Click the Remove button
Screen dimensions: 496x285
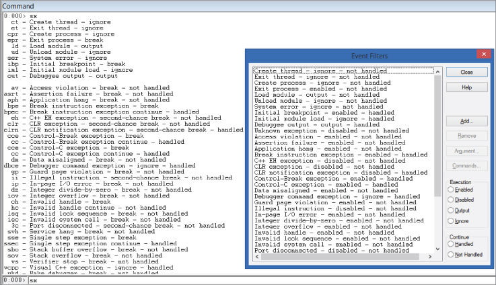466,136
